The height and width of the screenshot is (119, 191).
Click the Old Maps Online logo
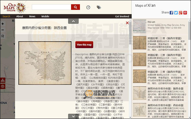click(x=15, y=8)
